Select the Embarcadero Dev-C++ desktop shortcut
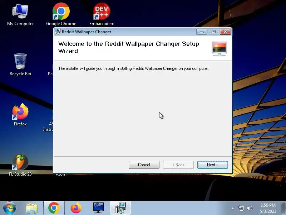Viewport: 286px width, 215px height. pos(102,15)
